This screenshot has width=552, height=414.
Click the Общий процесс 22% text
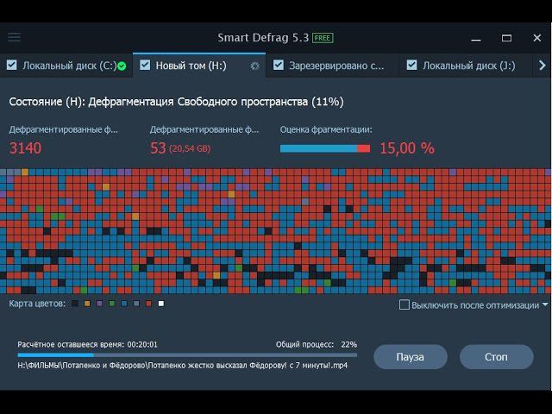tap(317, 344)
